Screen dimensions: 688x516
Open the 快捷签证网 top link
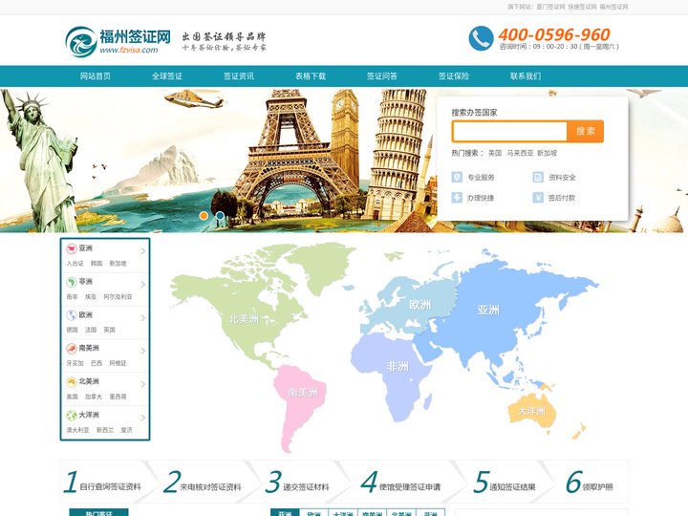pyautogui.click(x=582, y=7)
